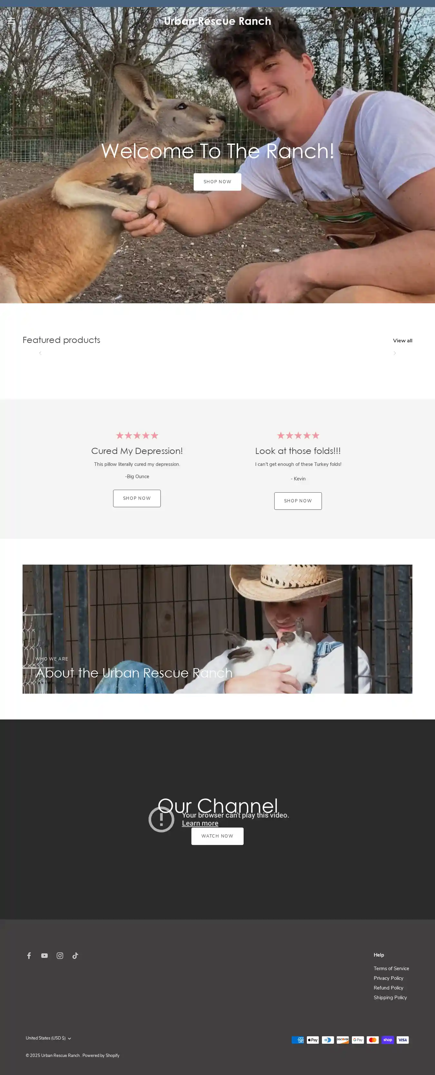Open the hamburger navigation menu

(x=11, y=21)
